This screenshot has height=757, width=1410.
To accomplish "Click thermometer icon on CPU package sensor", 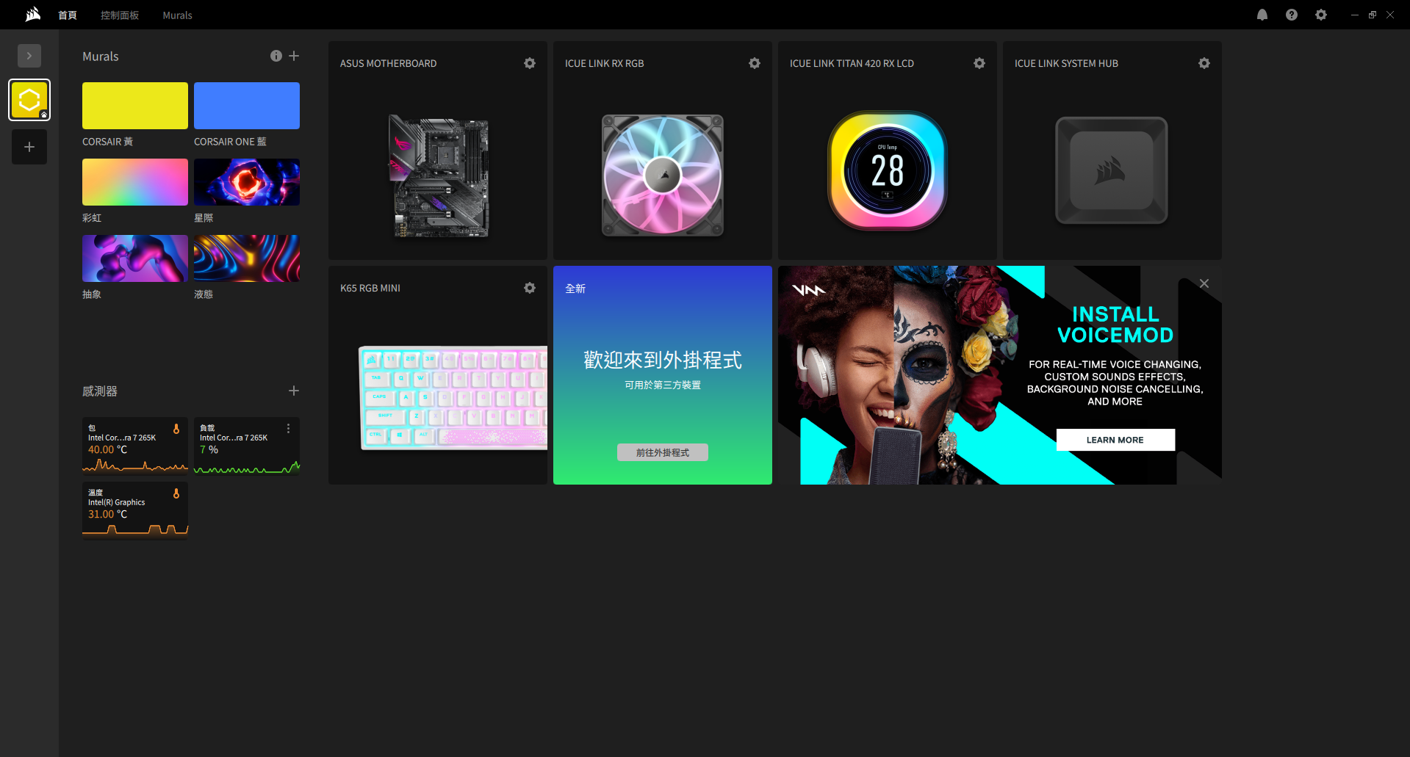I will pos(176,429).
